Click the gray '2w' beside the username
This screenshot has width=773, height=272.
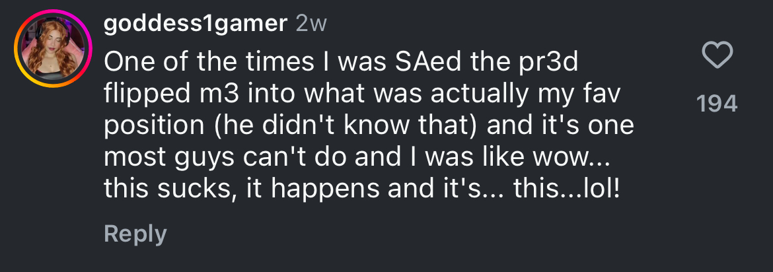tap(311, 24)
